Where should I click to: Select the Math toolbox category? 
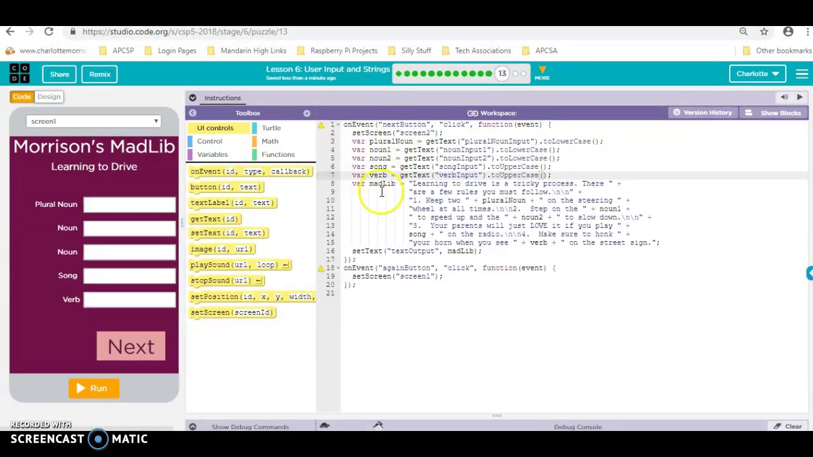pyautogui.click(x=270, y=141)
